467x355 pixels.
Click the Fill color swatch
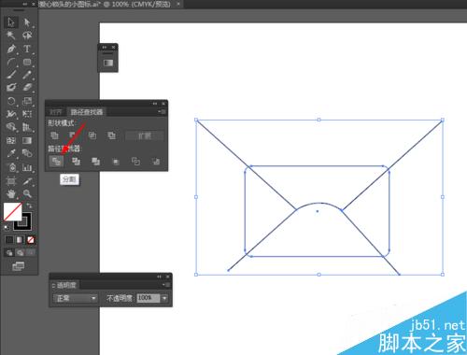point(12,212)
